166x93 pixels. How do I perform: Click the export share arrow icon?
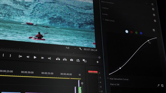click(78, 60)
